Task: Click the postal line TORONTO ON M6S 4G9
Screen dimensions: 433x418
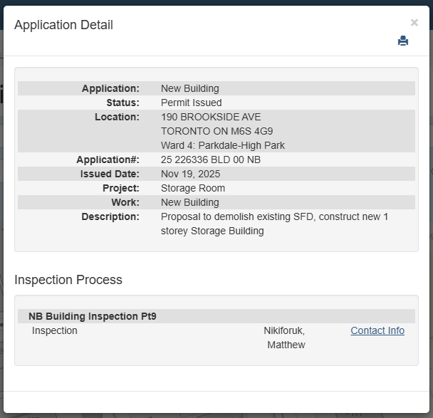Action: coord(216,131)
